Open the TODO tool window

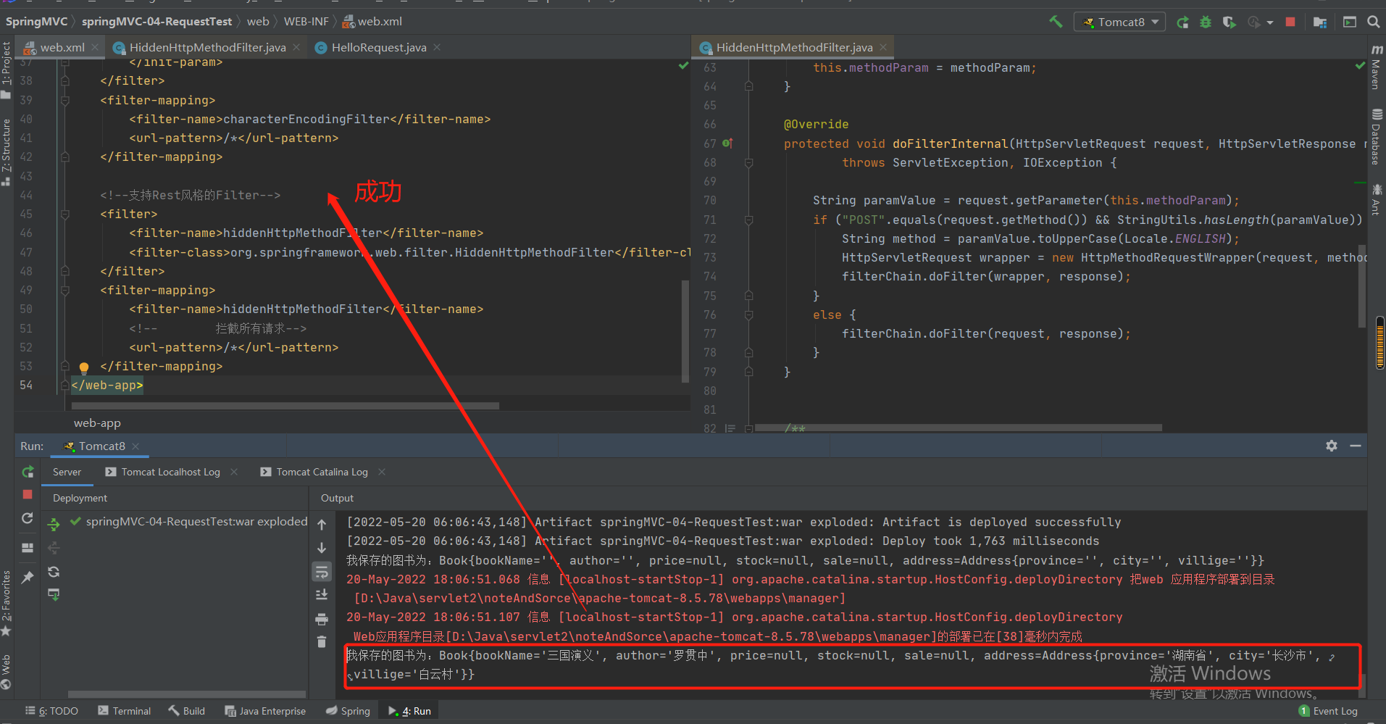click(x=51, y=711)
